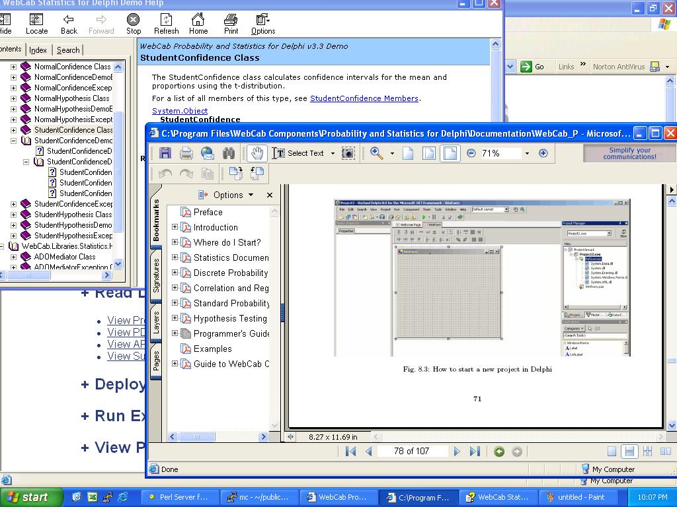Set Fit Page view
This screenshot has width=677, height=507.
pyautogui.click(x=428, y=153)
